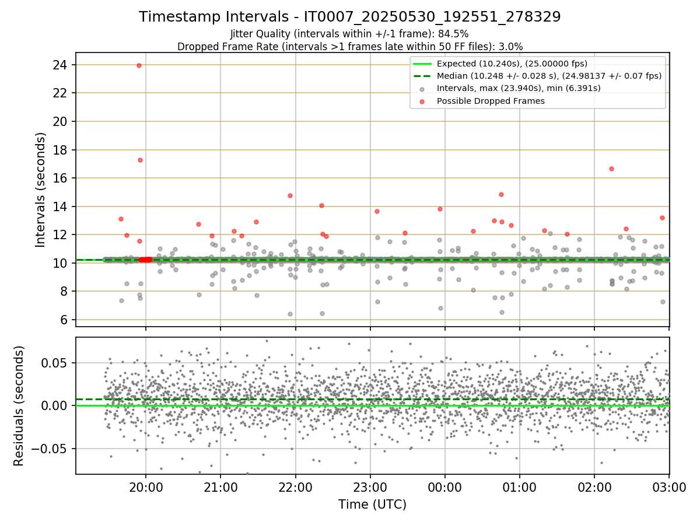The width and height of the screenshot is (700, 525).
Task: Click the red point near 17 seconds before 20:00
Action: pos(140,160)
